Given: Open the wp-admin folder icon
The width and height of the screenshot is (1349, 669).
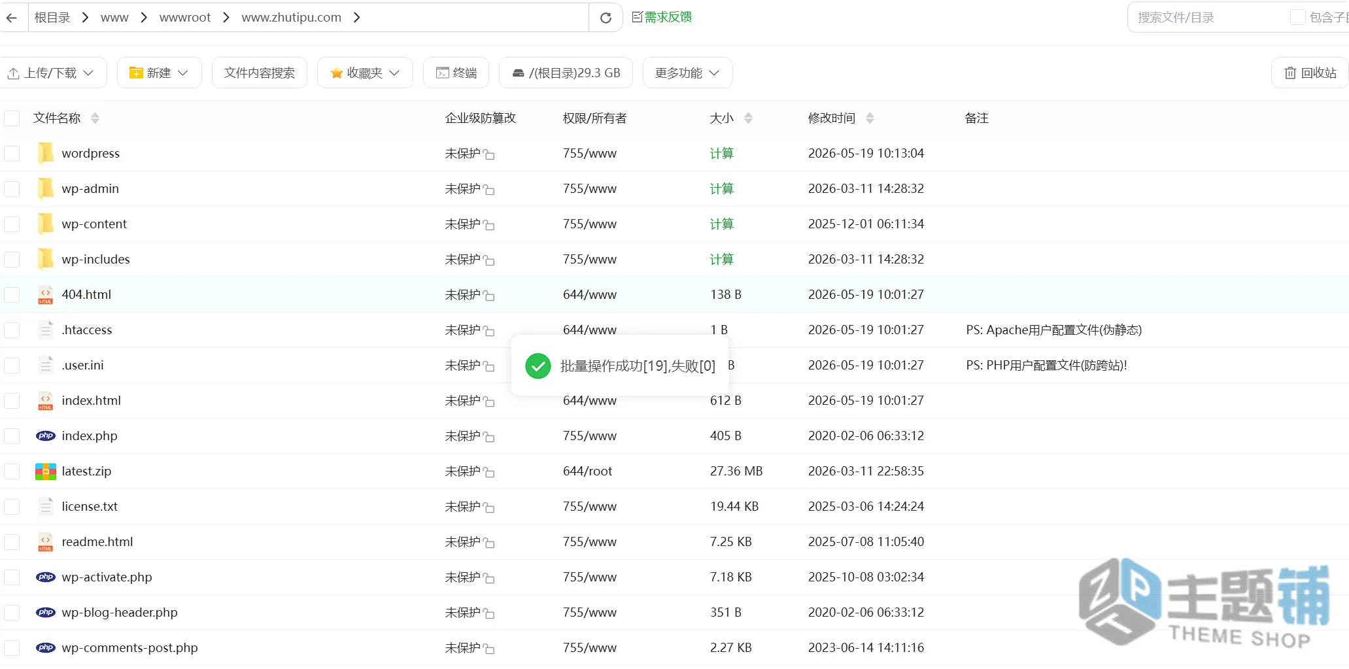Looking at the screenshot, I should [x=45, y=188].
